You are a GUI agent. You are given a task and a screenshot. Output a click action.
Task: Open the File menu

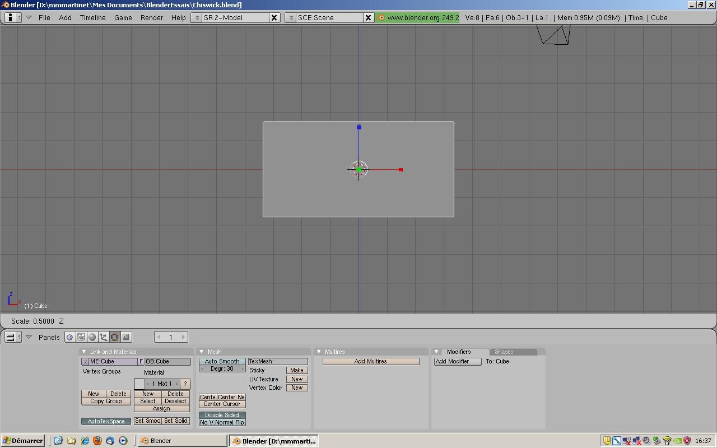44,17
